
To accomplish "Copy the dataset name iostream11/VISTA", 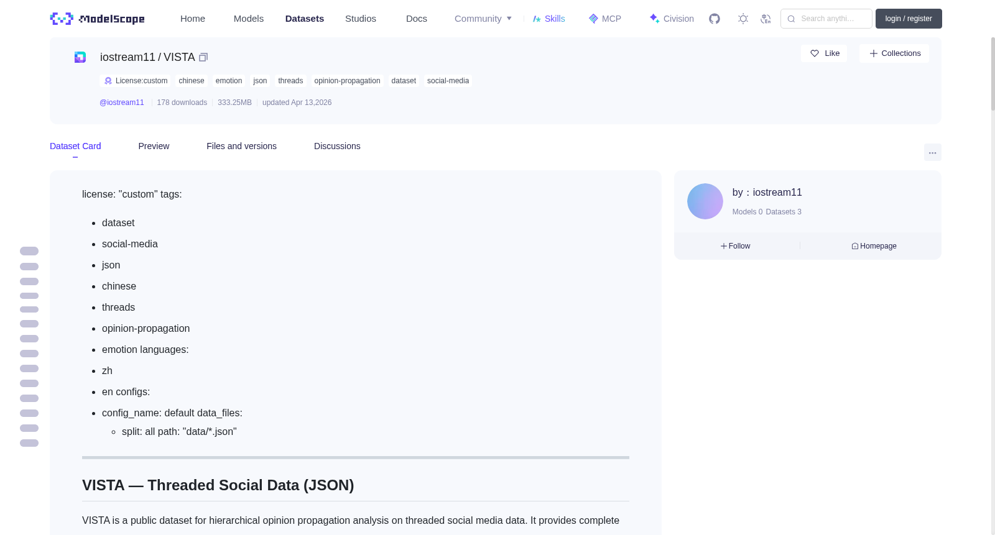I will point(203,57).
